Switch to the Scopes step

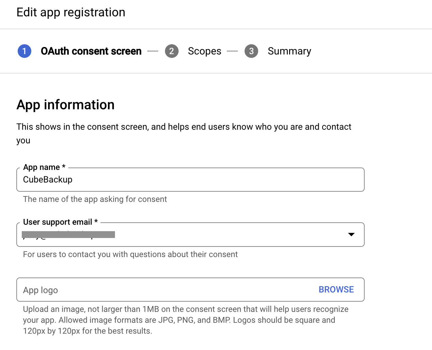click(204, 51)
